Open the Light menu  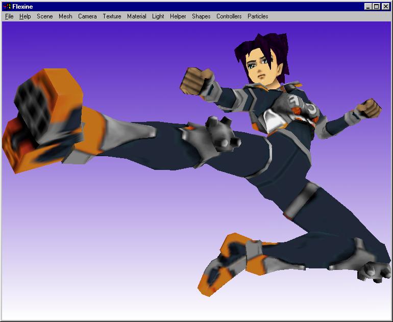[158, 16]
